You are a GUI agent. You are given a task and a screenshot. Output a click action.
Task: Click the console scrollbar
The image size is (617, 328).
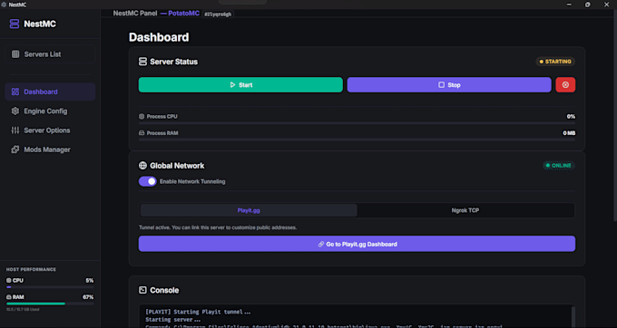pos(573,316)
